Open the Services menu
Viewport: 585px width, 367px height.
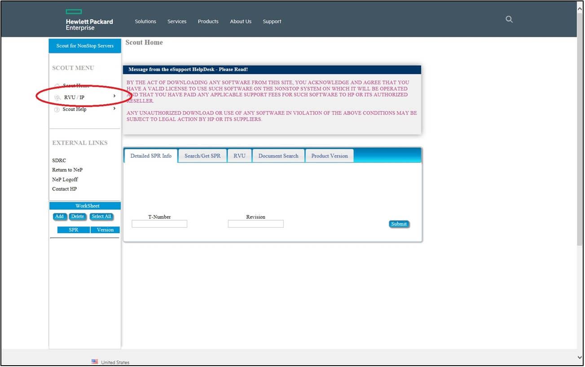pos(177,22)
